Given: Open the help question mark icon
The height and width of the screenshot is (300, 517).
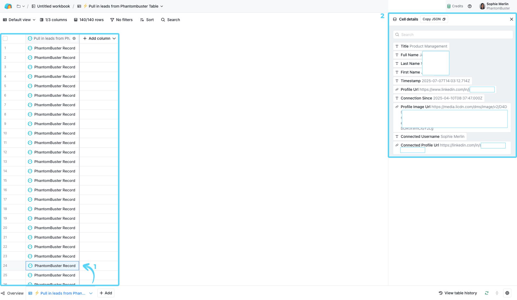Looking at the screenshot, I should tap(470, 6).
